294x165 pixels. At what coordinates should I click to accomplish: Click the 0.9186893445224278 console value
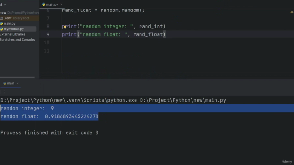click(72, 116)
